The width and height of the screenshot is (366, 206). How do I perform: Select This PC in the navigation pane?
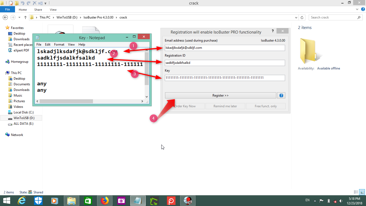[x=16, y=73]
